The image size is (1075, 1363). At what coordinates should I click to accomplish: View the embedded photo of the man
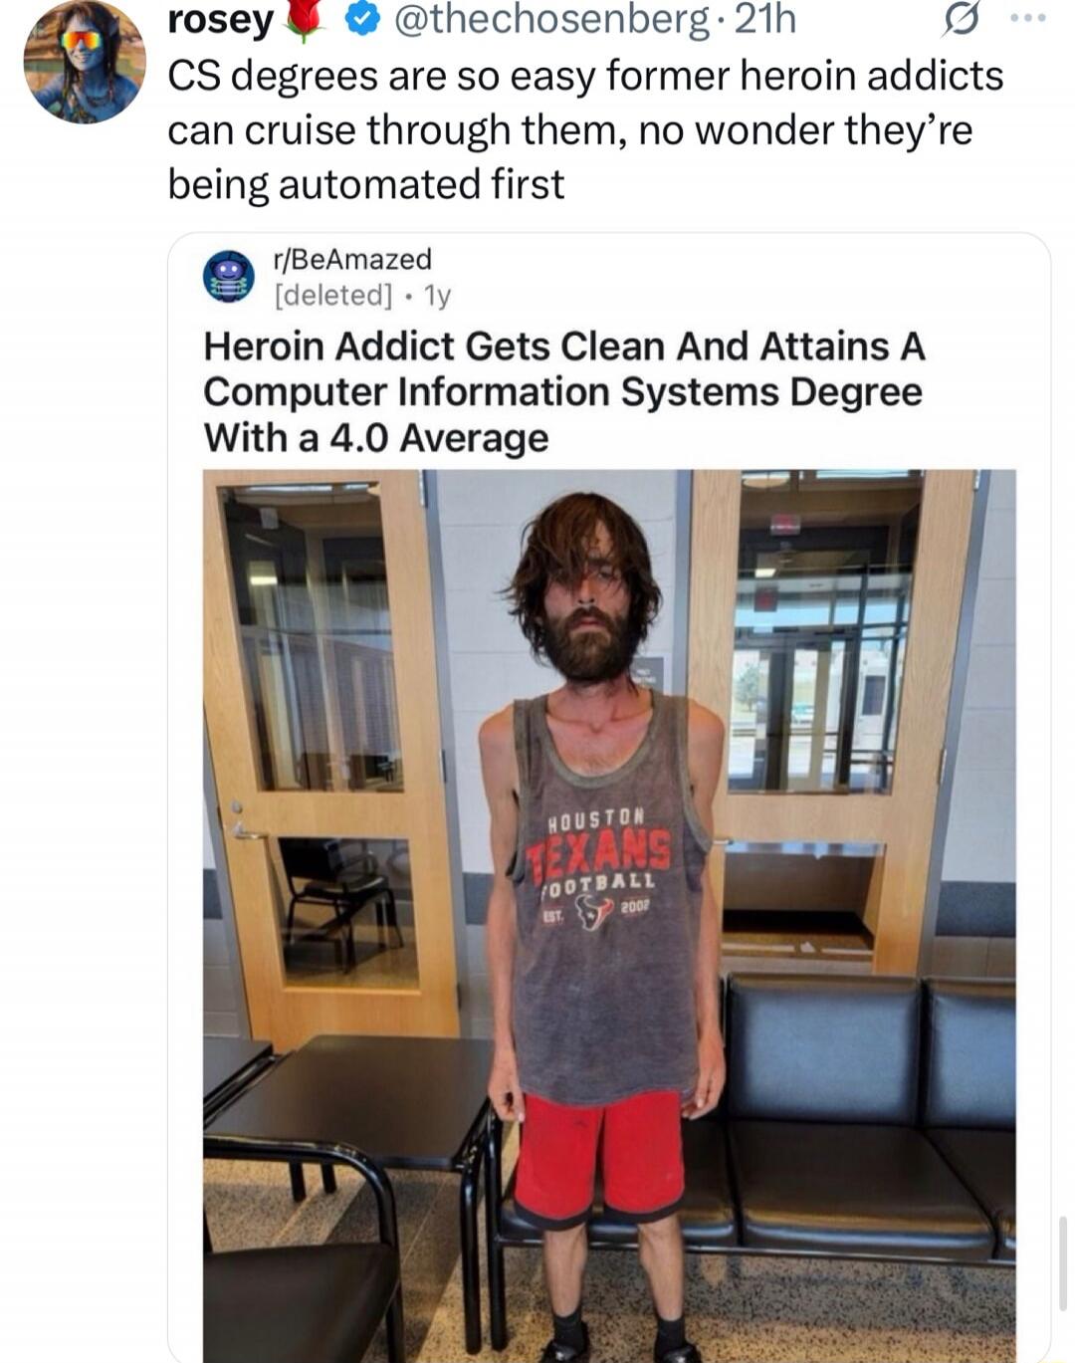point(609,916)
